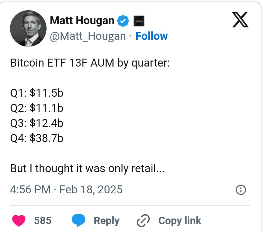This screenshot has height=232, width=263.
Task: Click the Q1: $11.5b line
Action: (x=37, y=93)
